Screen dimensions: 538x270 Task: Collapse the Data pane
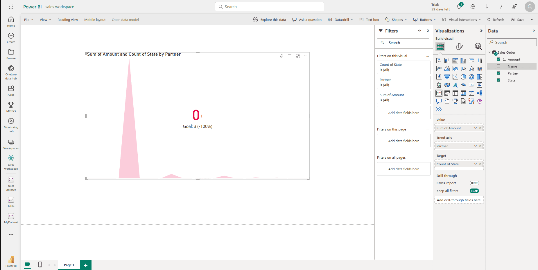534,31
